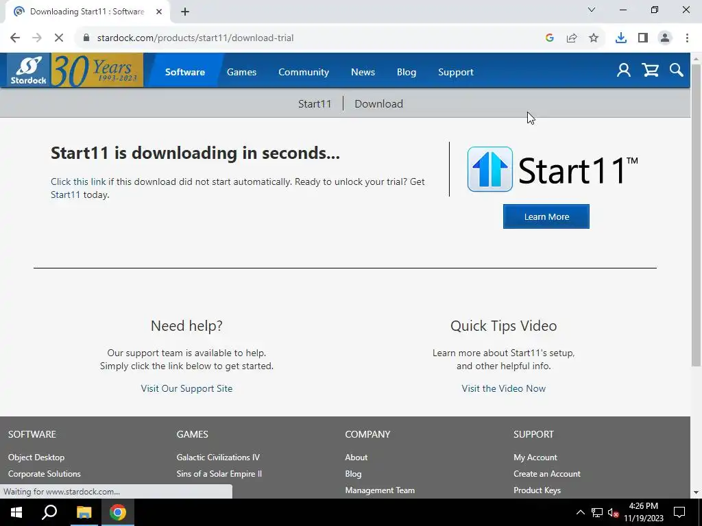
Task: Click the 'Need help?' heading
Action: [x=186, y=325]
